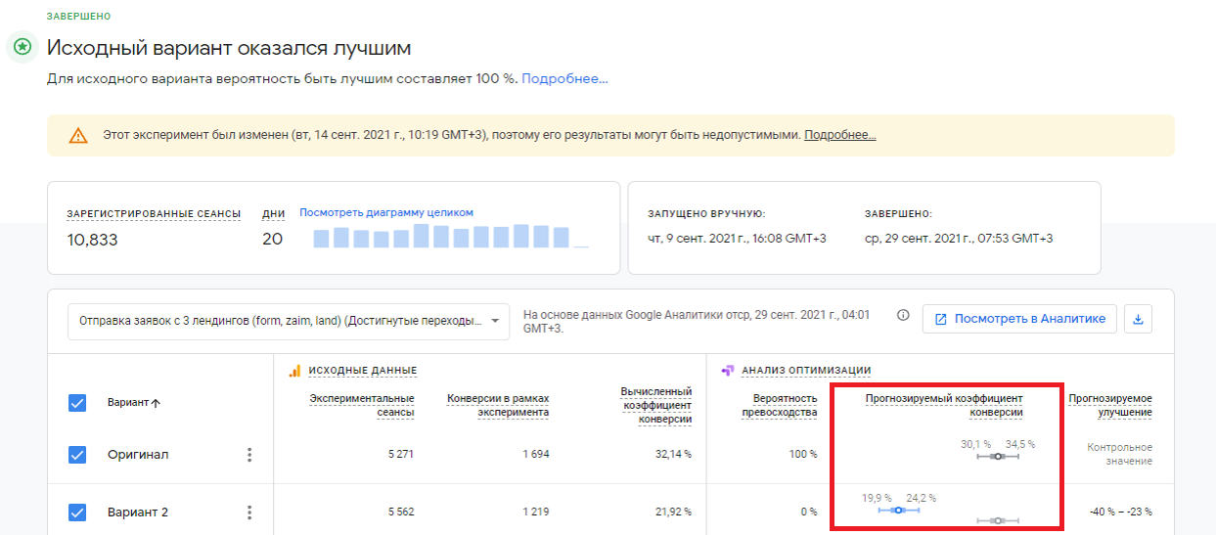Click the info icon beside Analytics data date
Image resolution: width=1216 pixels, height=535 pixels.
pyautogui.click(x=903, y=316)
